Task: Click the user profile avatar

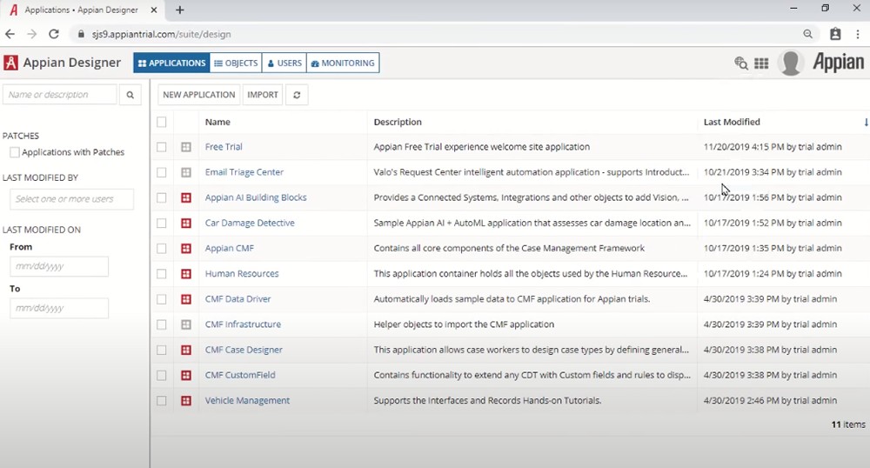Action: pos(791,63)
